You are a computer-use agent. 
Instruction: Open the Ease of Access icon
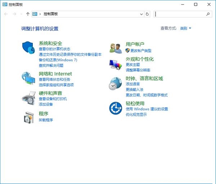pyautogui.click(x=116, y=108)
